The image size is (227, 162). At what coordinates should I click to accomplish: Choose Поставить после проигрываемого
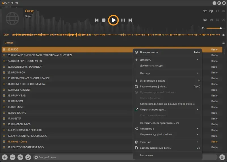167,123
